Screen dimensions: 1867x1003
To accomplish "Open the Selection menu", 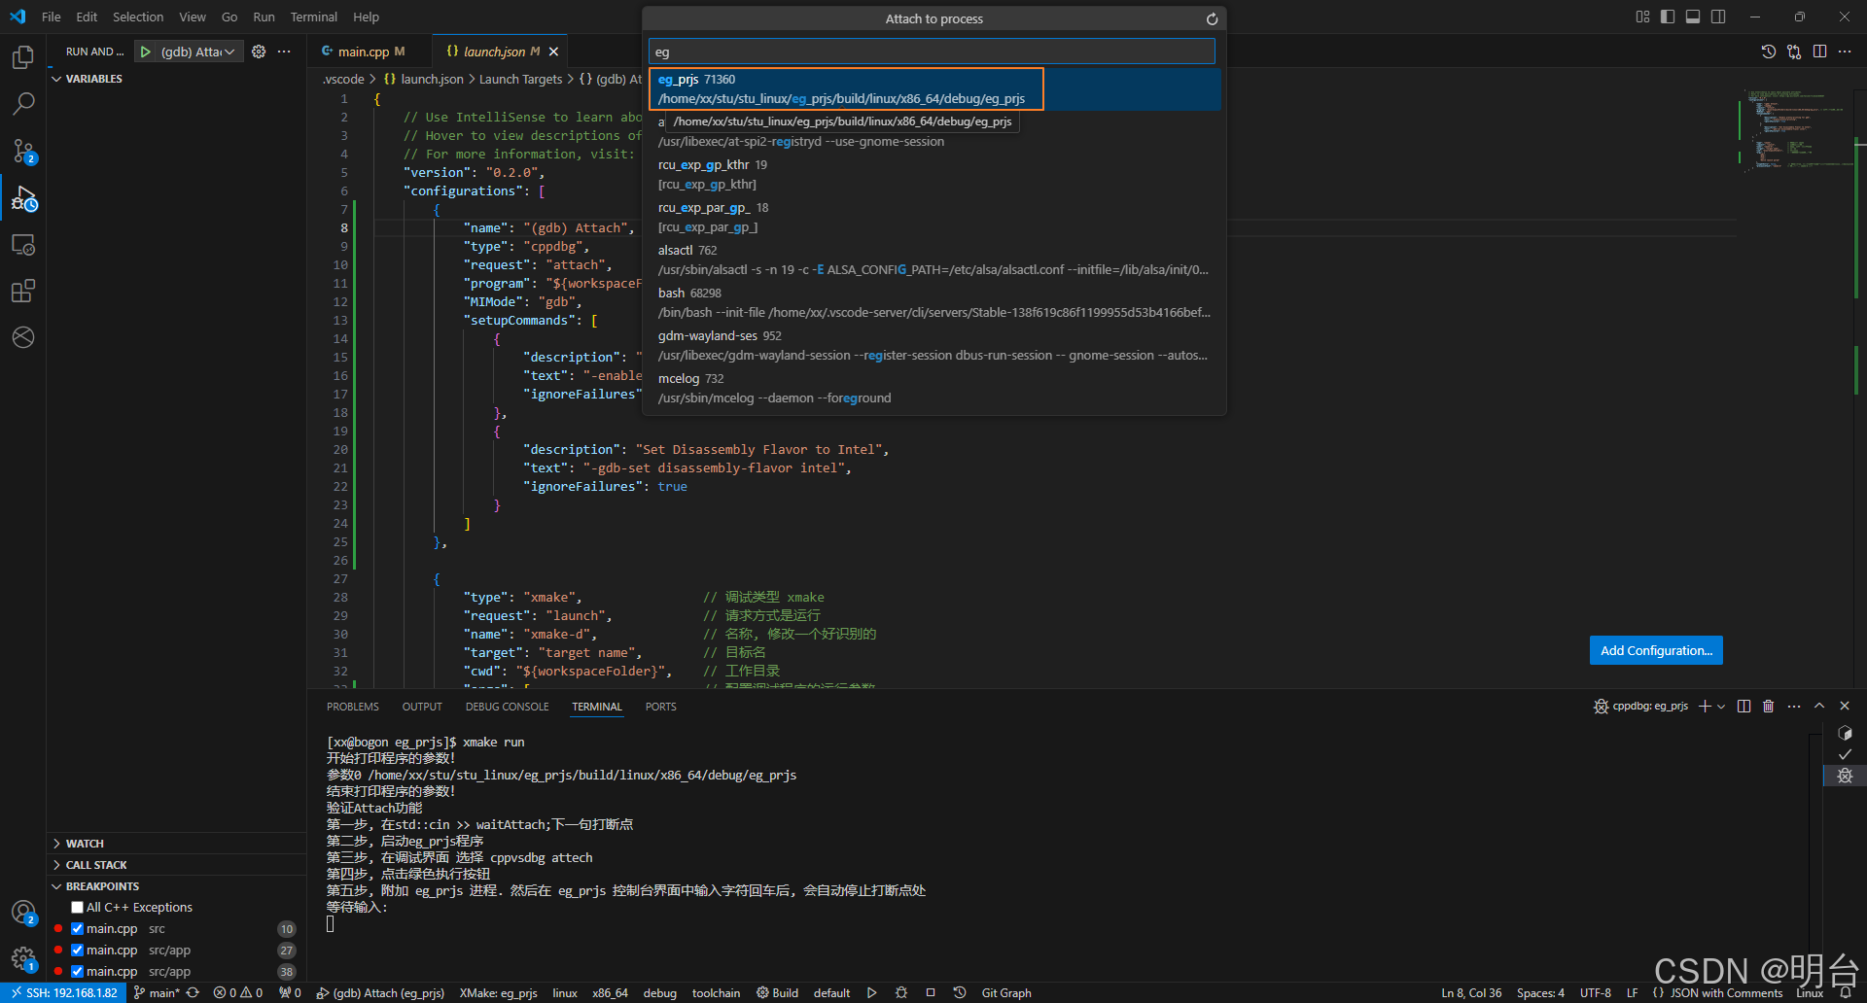I will pos(138,17).
